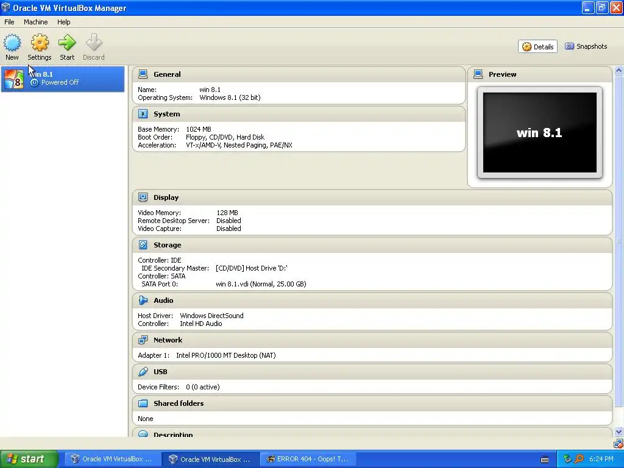Start the VM with green arrow
Screen dimensions: 624x468
(67, 43)
